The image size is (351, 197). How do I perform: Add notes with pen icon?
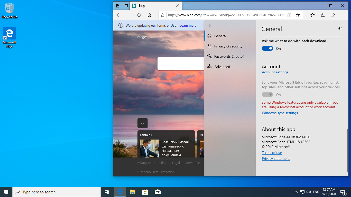pos(323,15)
